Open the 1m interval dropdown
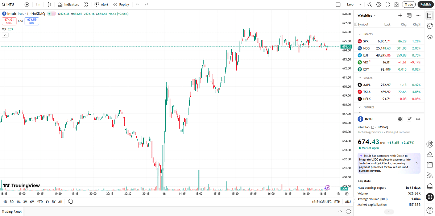Image resolution: width=435 pixels, height=216 pixels. [x=38, y=5]
